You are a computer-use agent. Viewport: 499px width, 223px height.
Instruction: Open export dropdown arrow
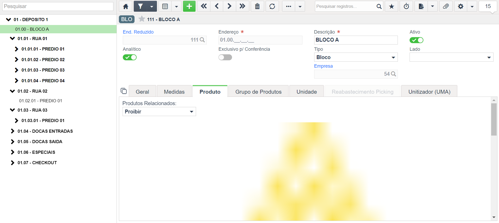pos(433,6)
